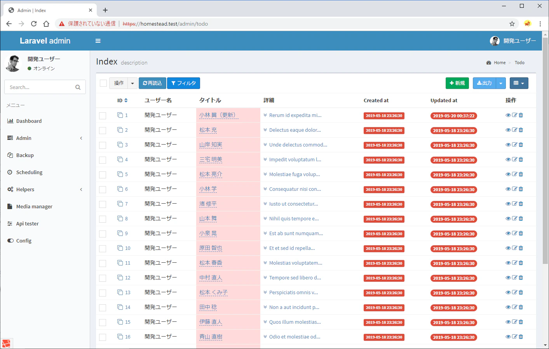Click the browser extension icon beside the star
The width and height of the screenshot is (549, 349).
pos(527,24)
